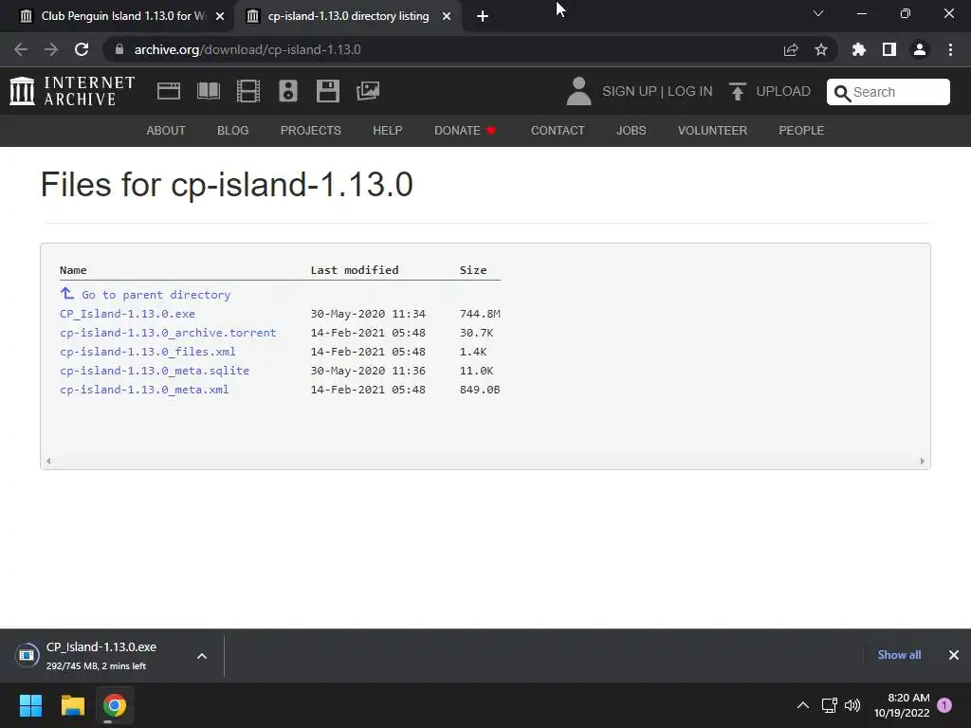Open cp-island-1.13.0_archive.torrent link

168,333
